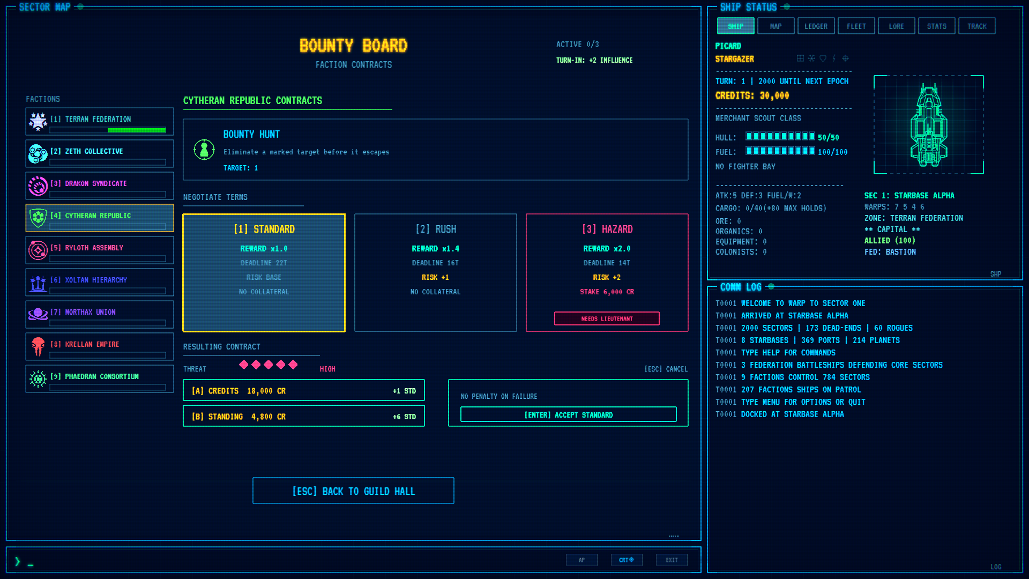This screenshot has height=579, width=1029.
Task: Pick the Hazard terms option card
Action: tap(607, 273)
